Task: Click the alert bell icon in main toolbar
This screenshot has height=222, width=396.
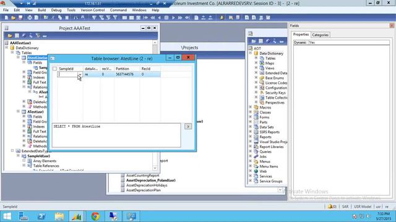Action: [222, 18]
